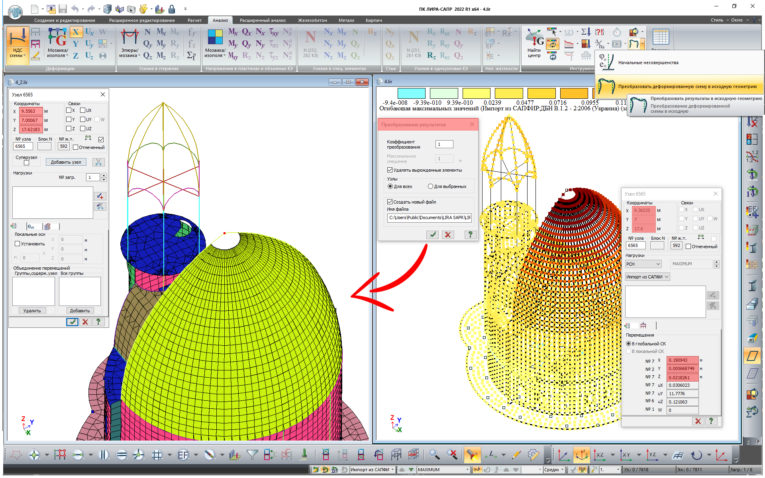
Task: Click the cyan color legend swatch
Action: click(x=412, y=94)
